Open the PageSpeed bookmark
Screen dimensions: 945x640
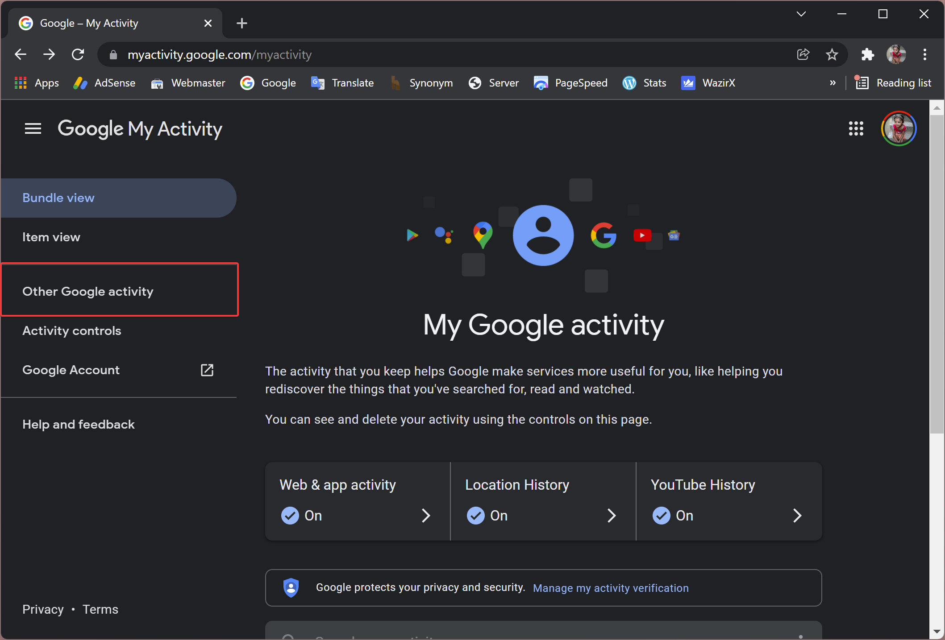point(570,83)
